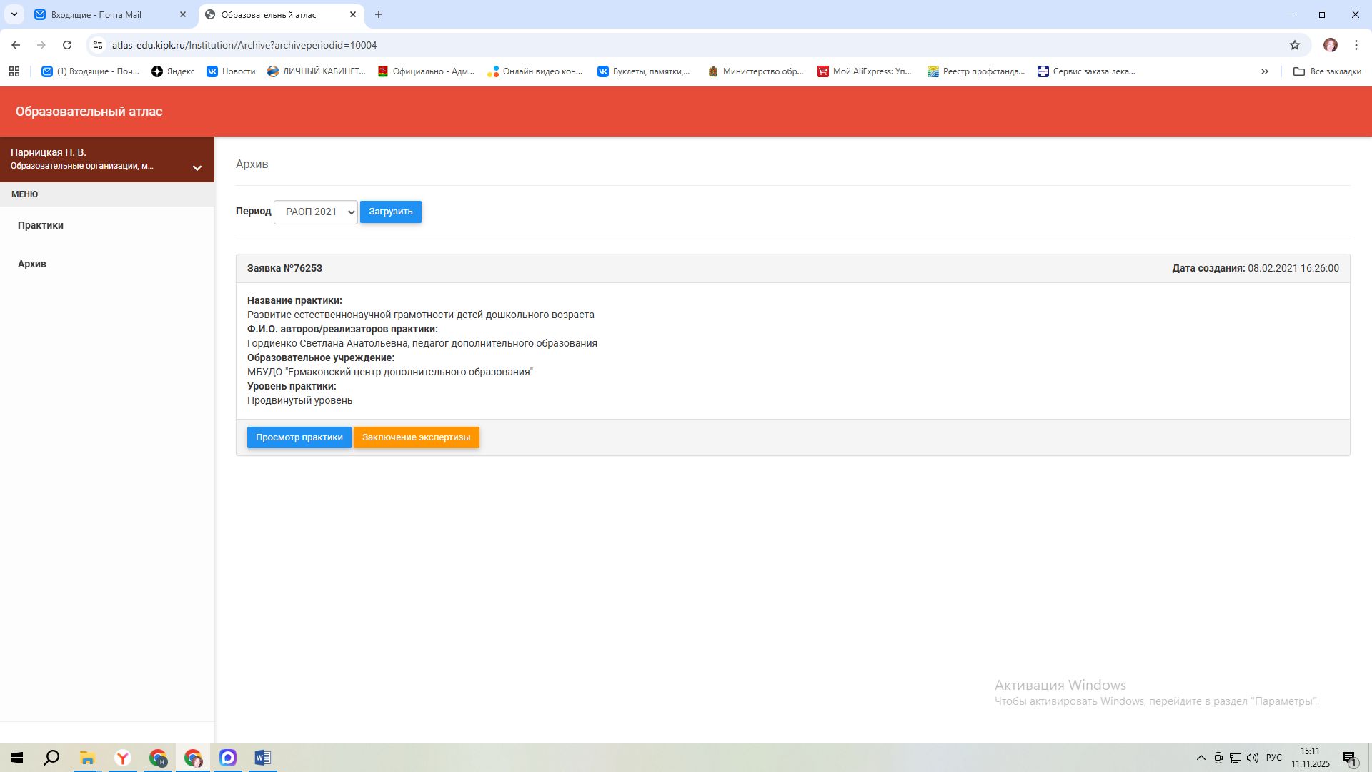Click the browser reload page icon
This screenshot has height=772, width=1372.
coord(67,45)
